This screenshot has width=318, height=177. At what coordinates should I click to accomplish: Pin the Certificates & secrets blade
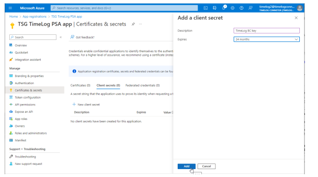(x=133, y=24)
